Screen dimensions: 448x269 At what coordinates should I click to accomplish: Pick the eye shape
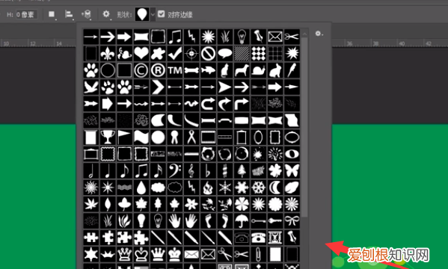pyautogui.click(x=292, y=154)
